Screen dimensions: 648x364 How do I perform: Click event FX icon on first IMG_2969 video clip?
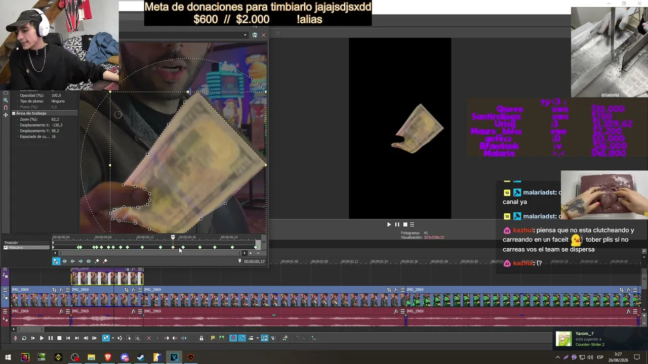[x=61, y=290]
